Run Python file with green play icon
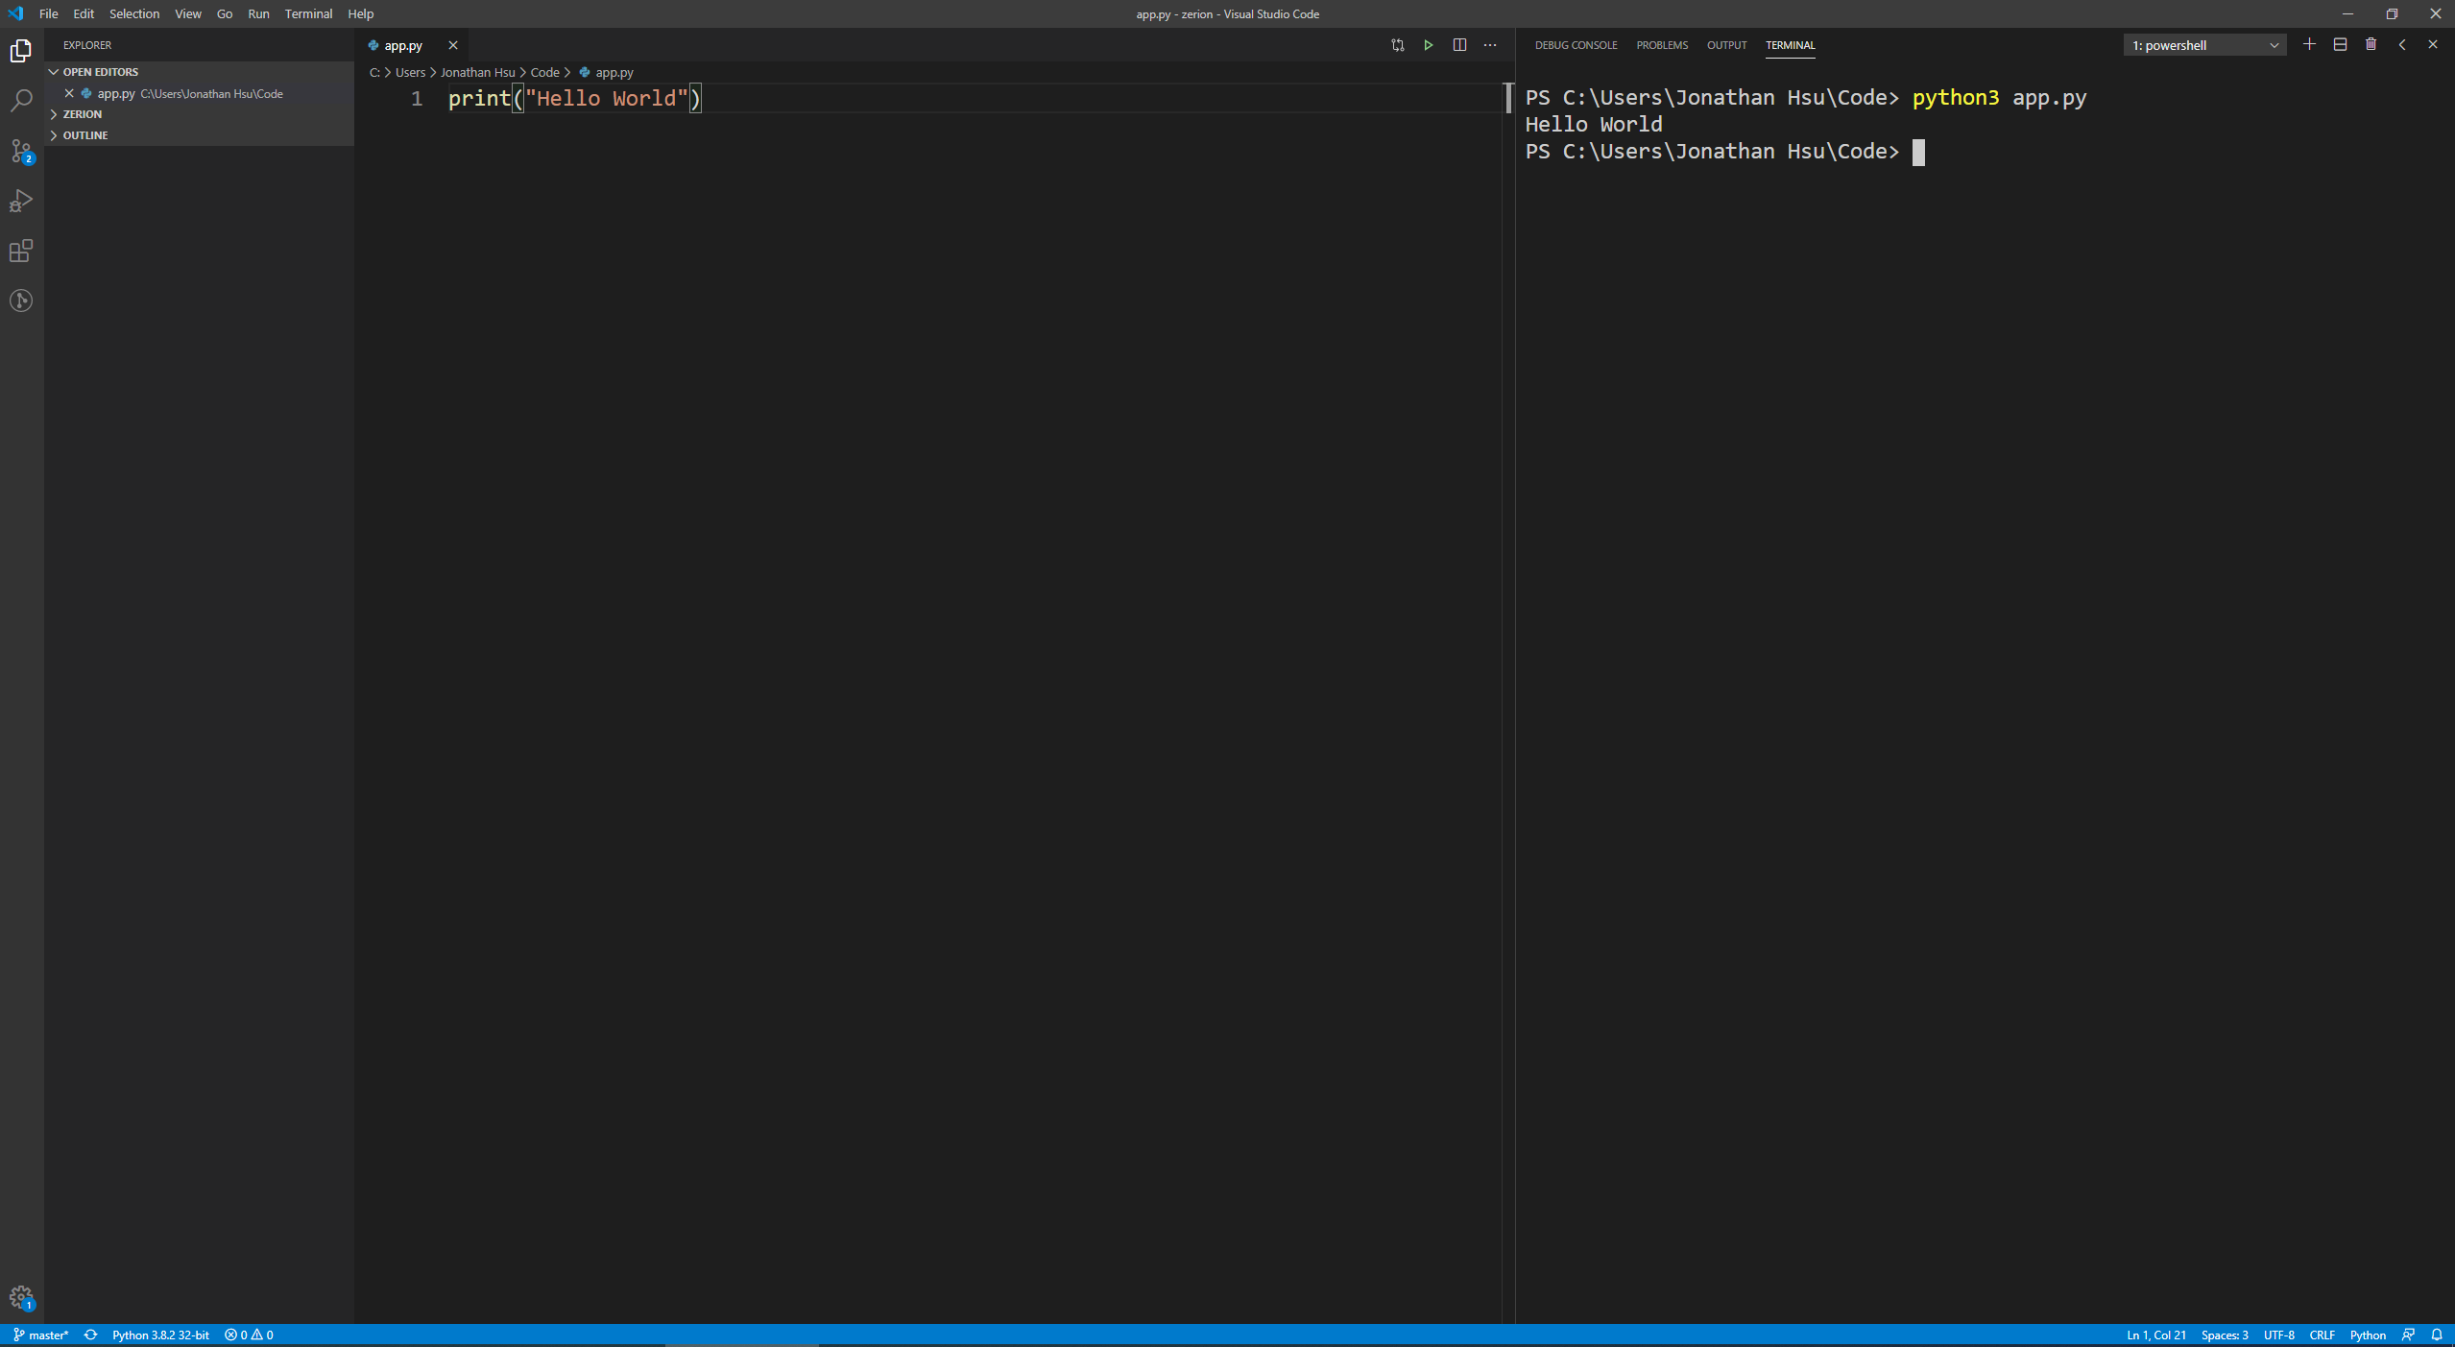Viewport: 2455px width, 1347px height. pyautogui.click(x=1429, y=45)
